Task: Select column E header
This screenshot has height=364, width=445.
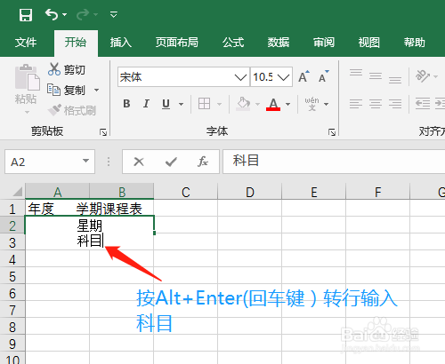Action: pyautogui.click(x=314, y=192)
